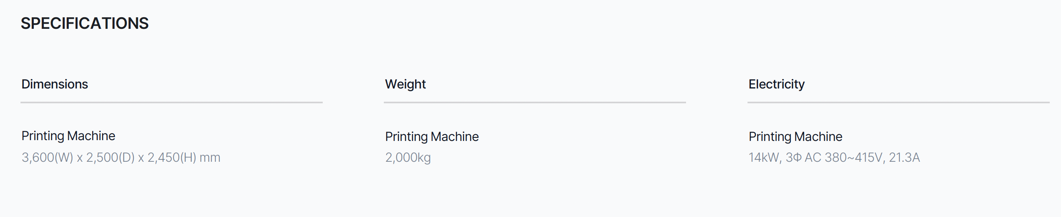The image size is (1061, 217).
Task: Click the SPECIFICATIONS heading
Action: [x=84, y=23]
